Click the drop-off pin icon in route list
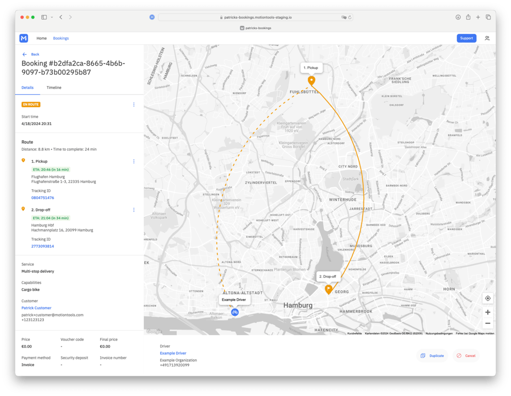The image size is (511, 396). tap(23, 209)
